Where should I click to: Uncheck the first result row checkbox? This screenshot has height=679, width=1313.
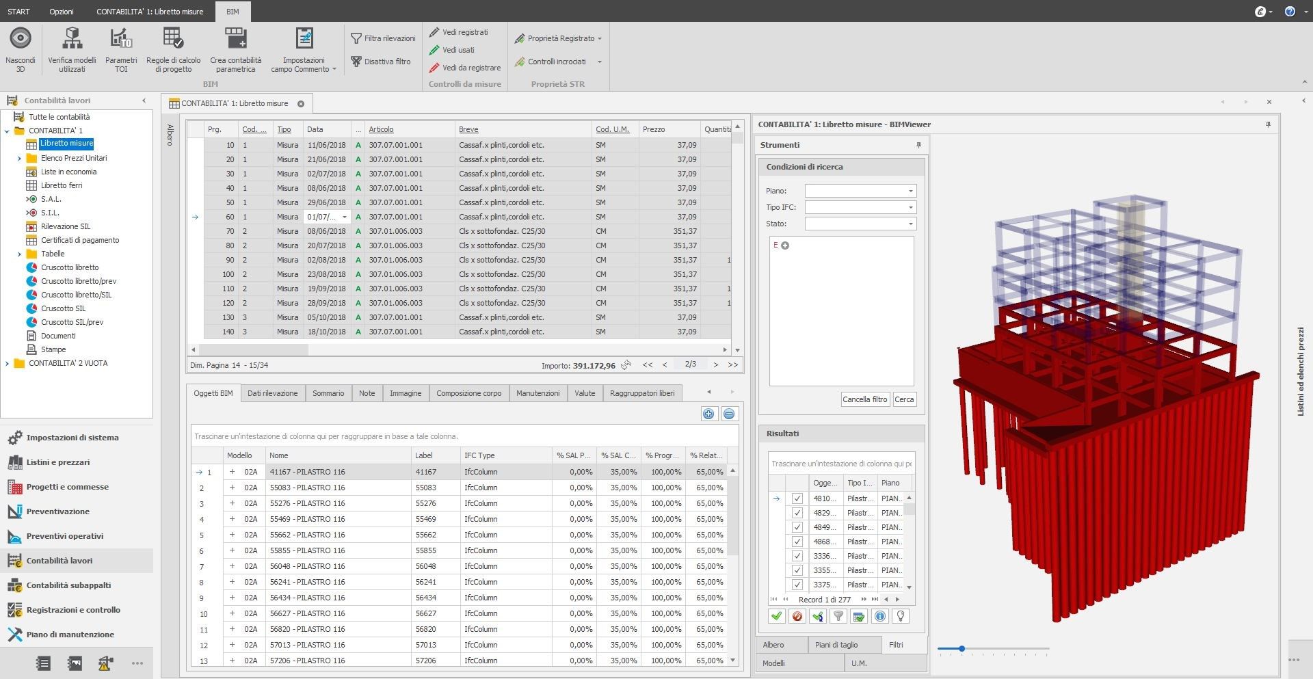797,498
